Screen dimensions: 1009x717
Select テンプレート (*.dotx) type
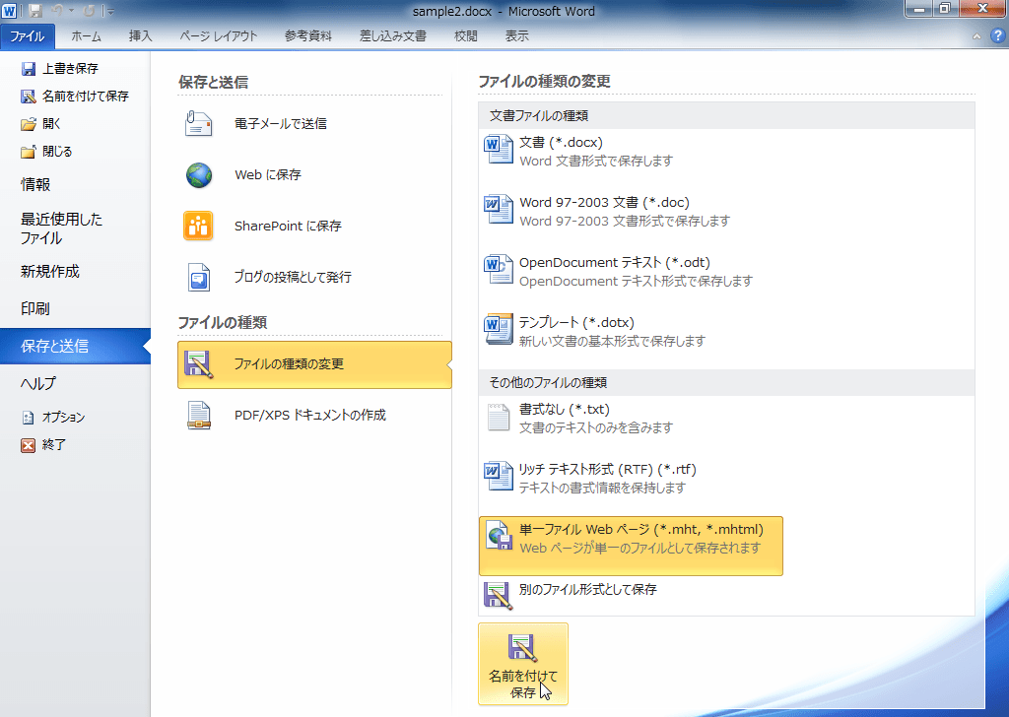pos(631,331)
